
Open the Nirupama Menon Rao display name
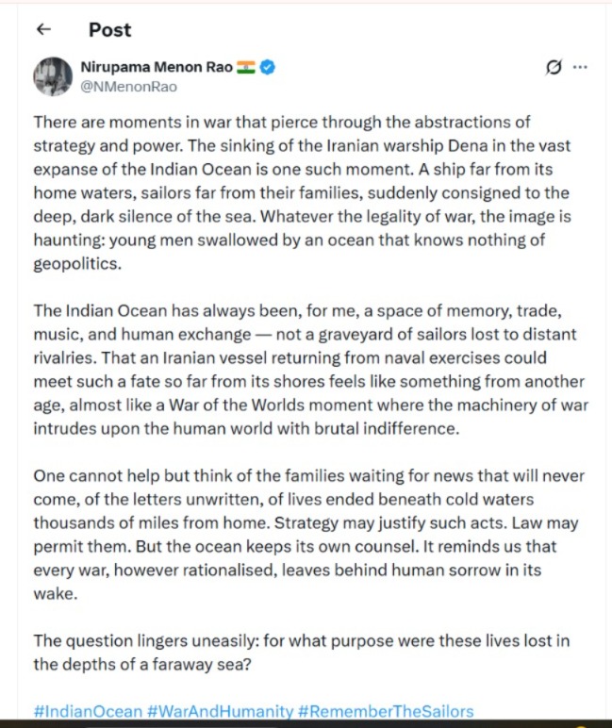coord(157,67)
